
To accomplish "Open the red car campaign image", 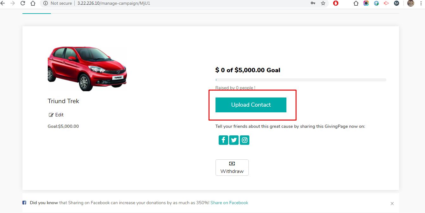I will [x=87, y=69].
